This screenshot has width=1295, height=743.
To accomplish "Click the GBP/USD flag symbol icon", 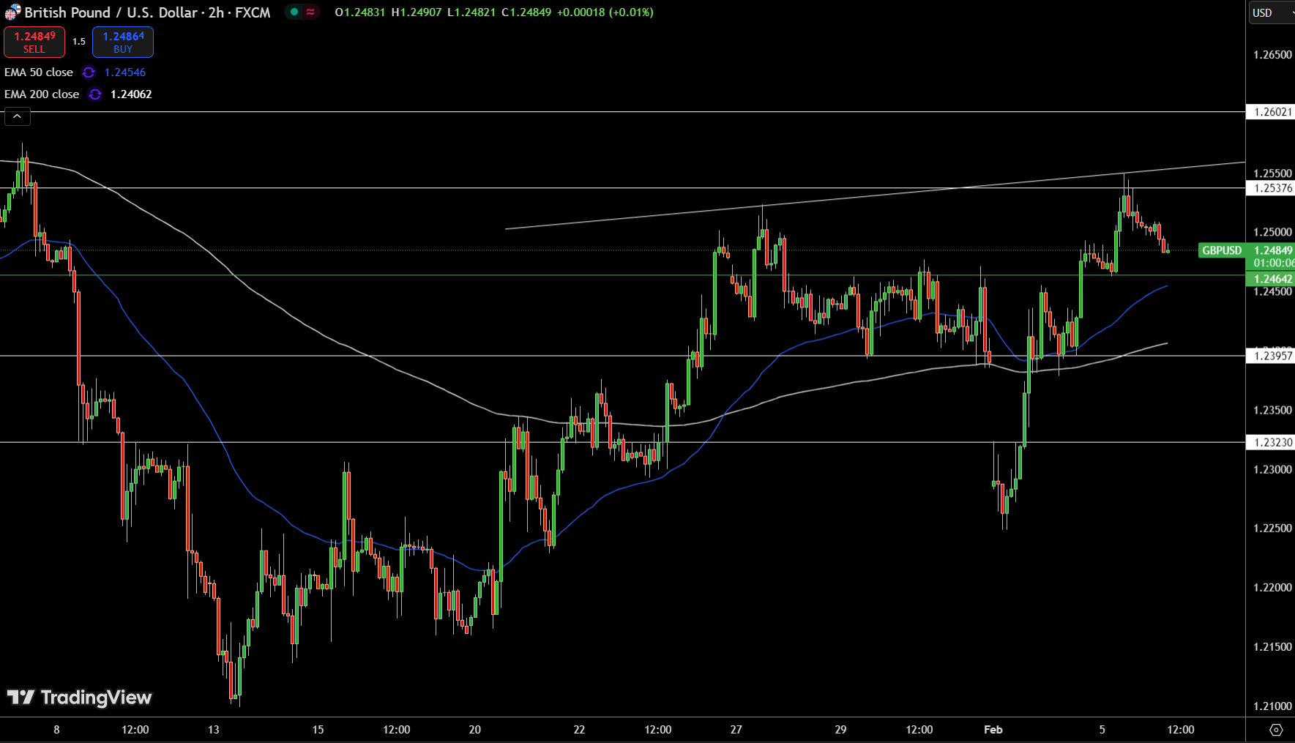I will click(x=12, y=12).
